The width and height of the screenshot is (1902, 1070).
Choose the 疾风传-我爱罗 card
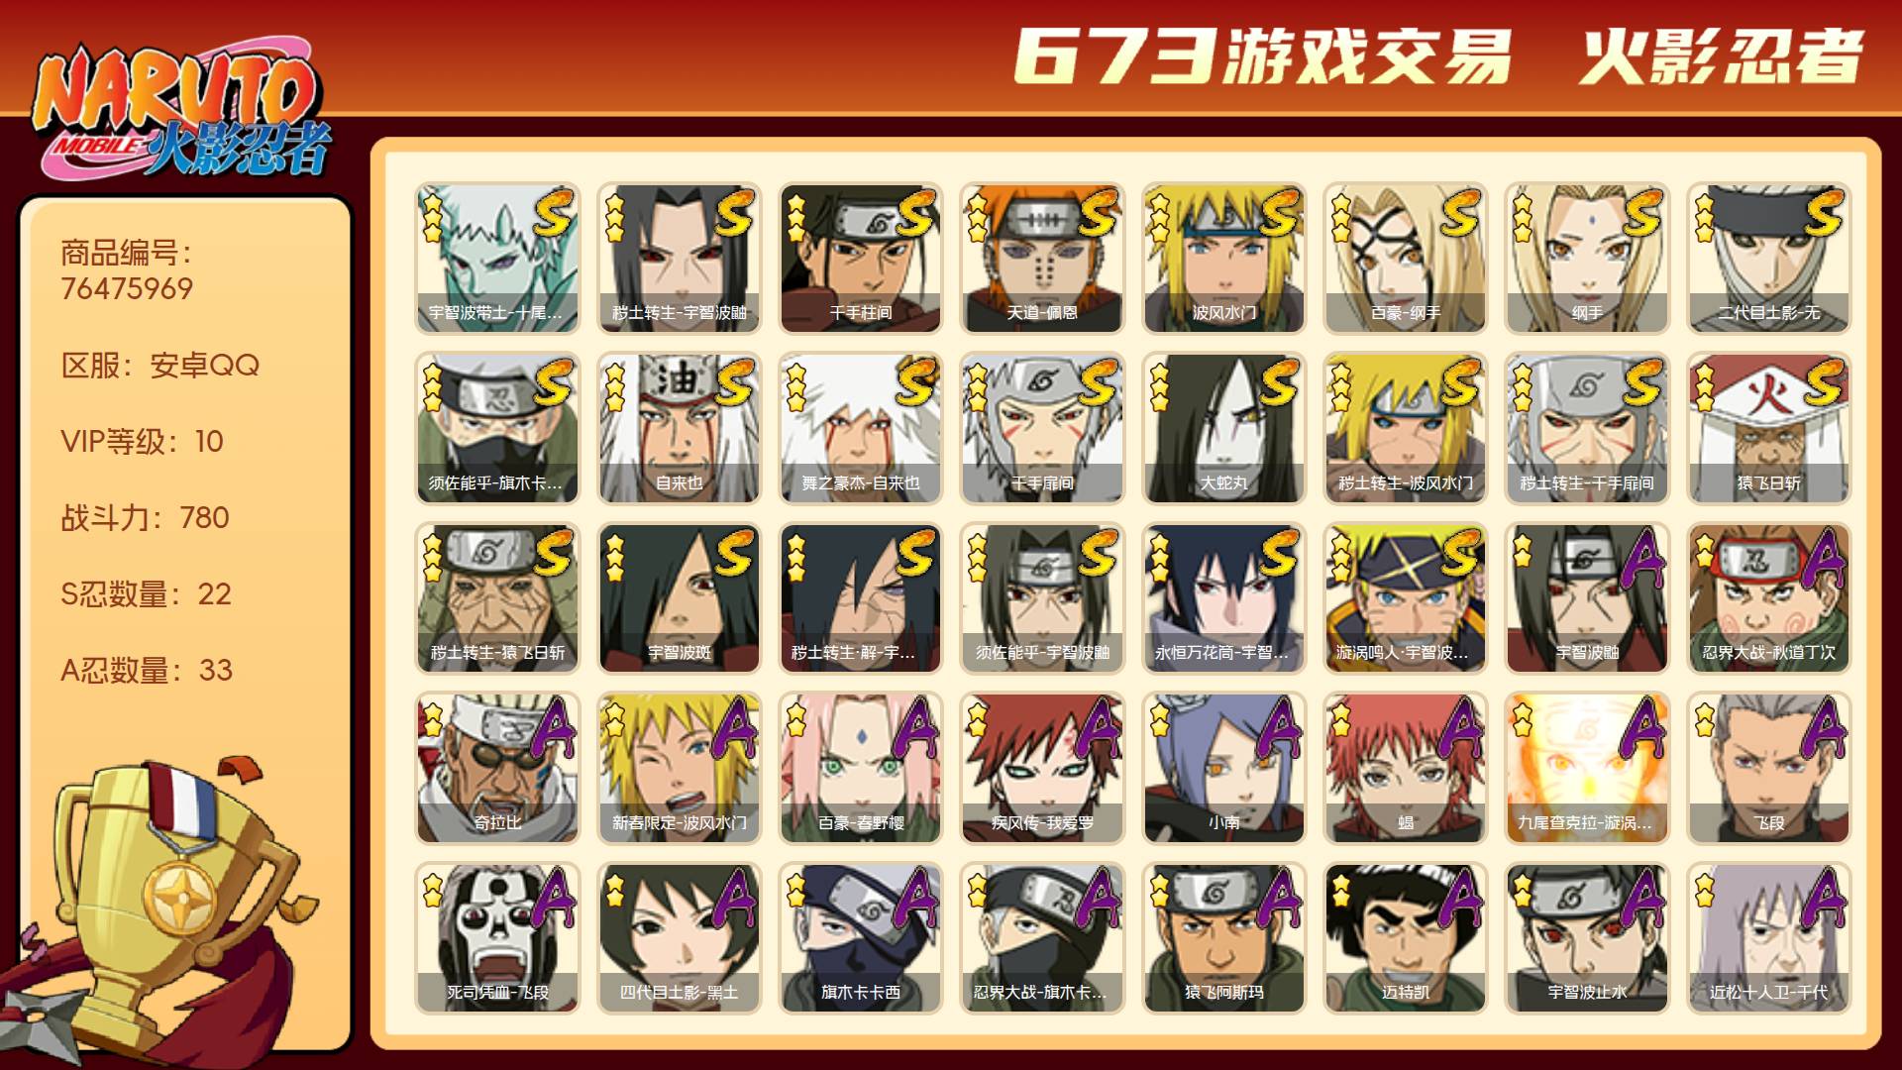tap(1042, 769)
